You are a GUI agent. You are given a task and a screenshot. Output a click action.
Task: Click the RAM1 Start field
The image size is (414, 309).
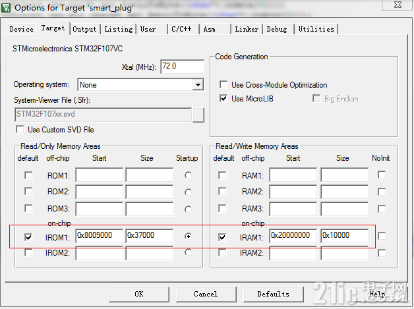tap(293, 175)
